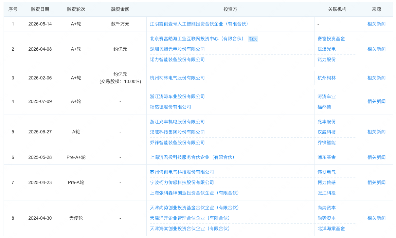Open related institution 赛富投资基金
This screenshot has width=396, height=238.
(331, 39)
